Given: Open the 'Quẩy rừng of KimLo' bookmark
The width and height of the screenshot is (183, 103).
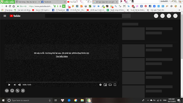Looking at the screenshot, I should pyautogui.click(x=116, y=10).
